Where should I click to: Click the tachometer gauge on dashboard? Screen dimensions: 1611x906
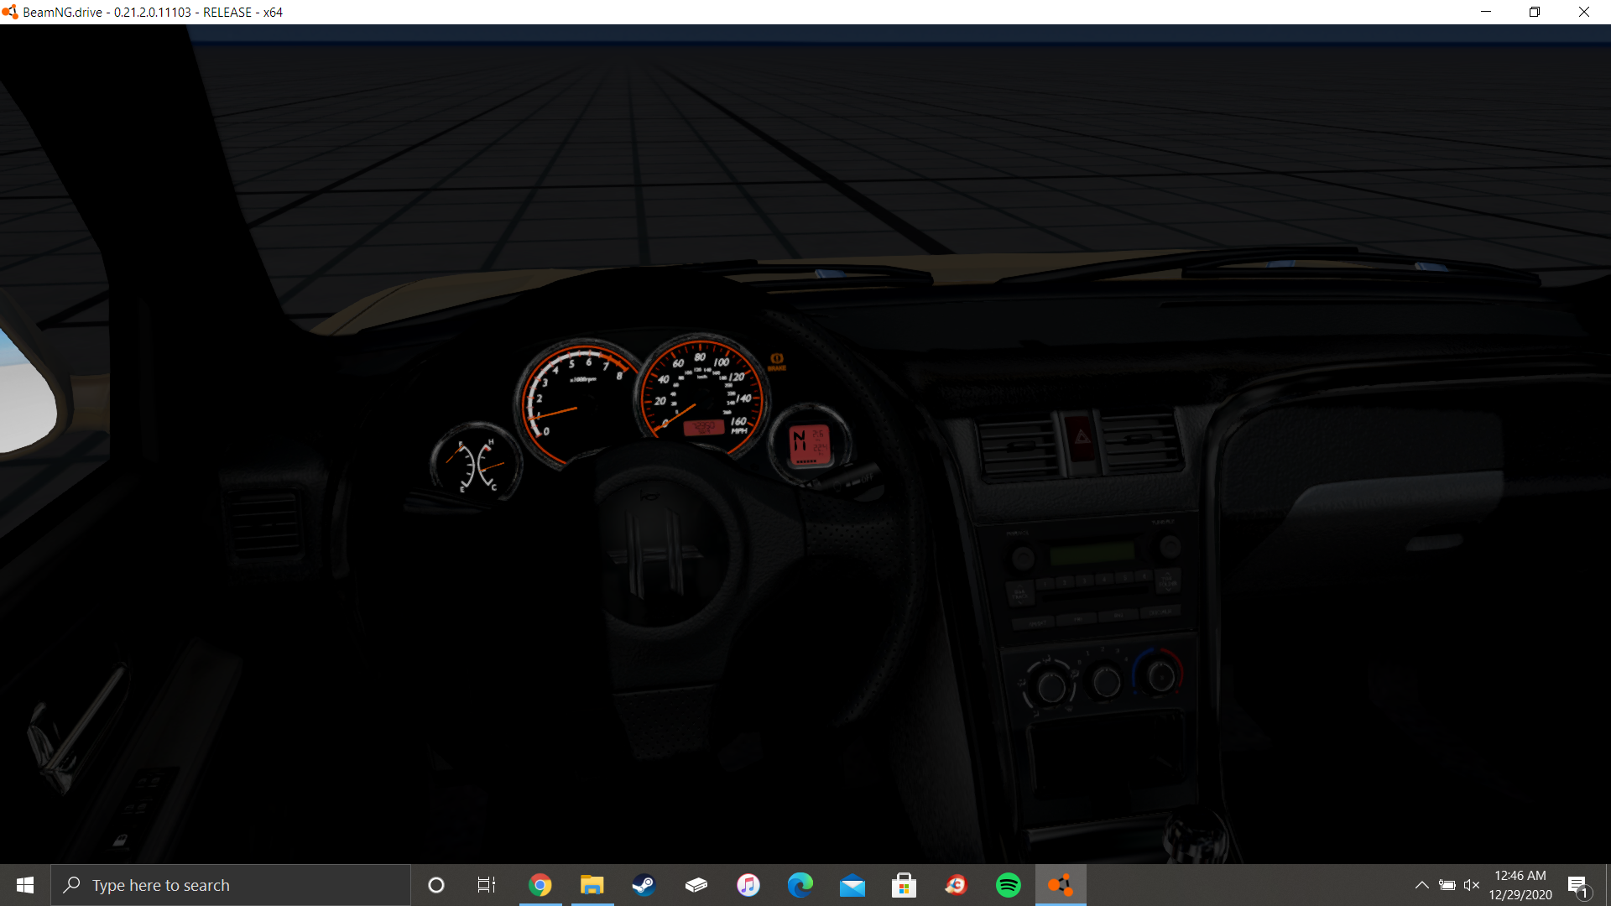[x=578, y=402]
